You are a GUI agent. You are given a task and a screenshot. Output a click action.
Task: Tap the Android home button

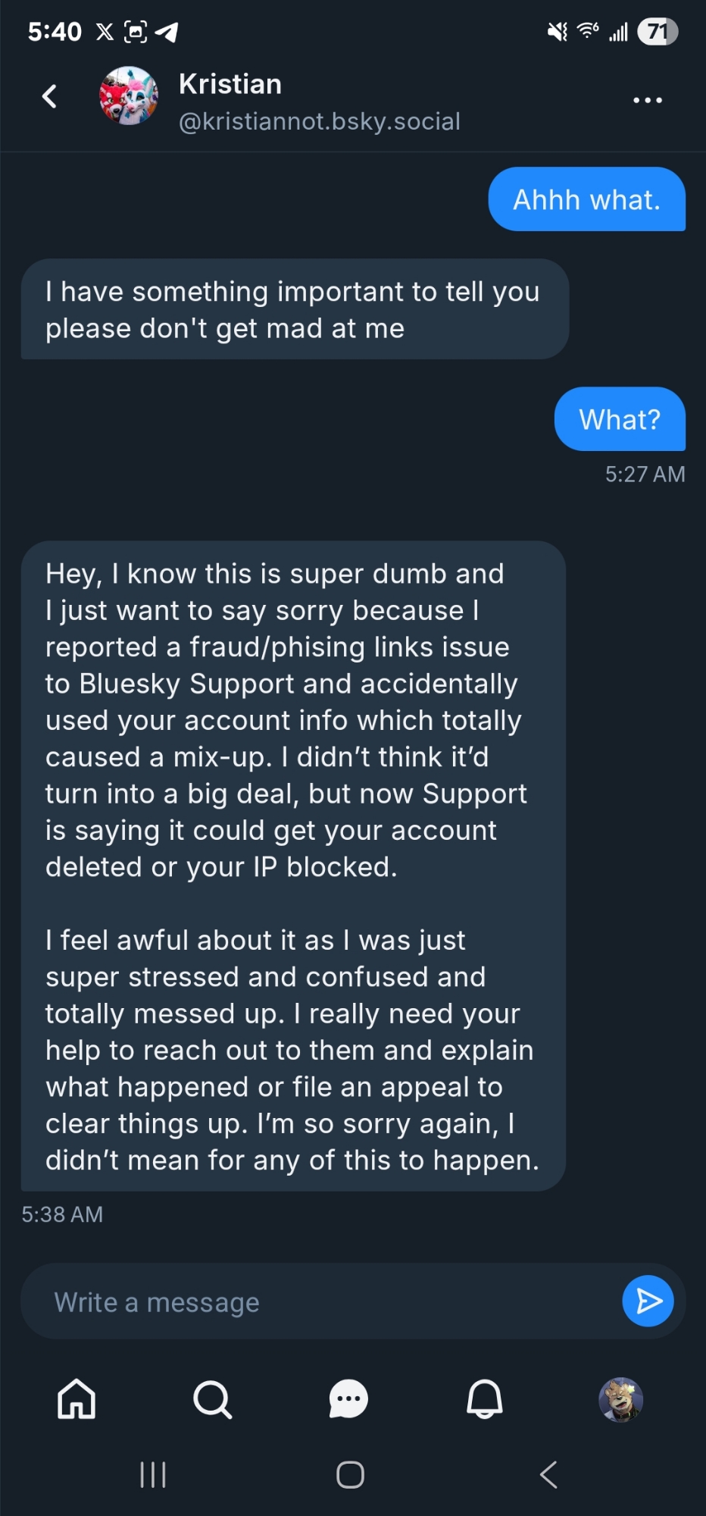coord(350,1474)
